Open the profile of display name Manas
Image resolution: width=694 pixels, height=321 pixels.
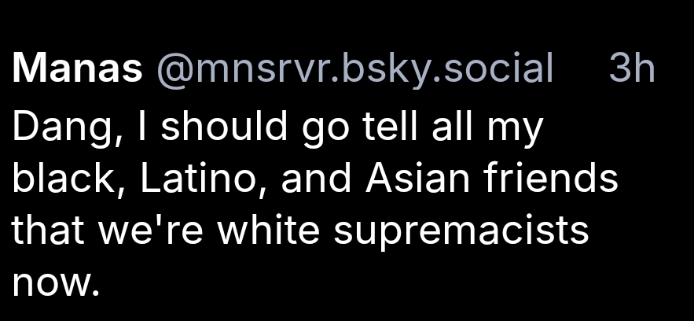pyautogui.click(x=77, y=69)
